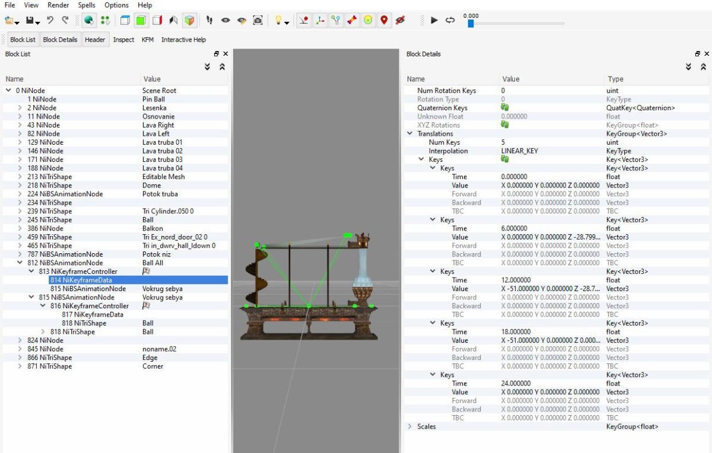Toggle the Block List panel button

pos(23,40)
